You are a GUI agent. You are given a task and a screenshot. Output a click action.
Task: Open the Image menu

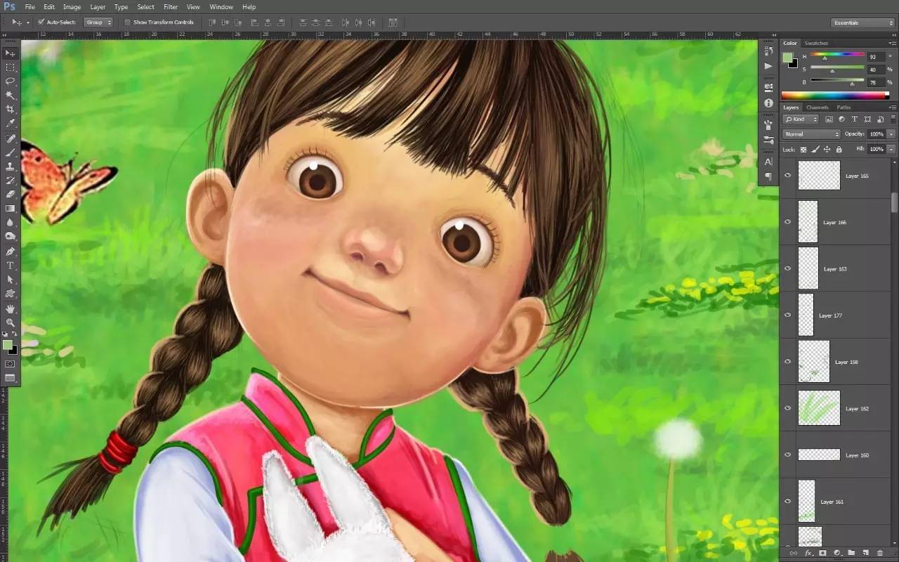coord(72,7)
